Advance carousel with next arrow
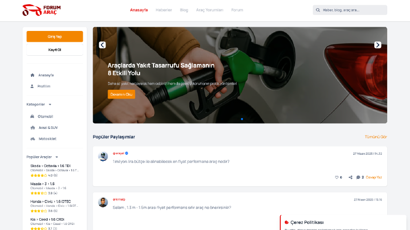Image resolution: width=410 pixels, height=230 pixels. tap(377, 45)
